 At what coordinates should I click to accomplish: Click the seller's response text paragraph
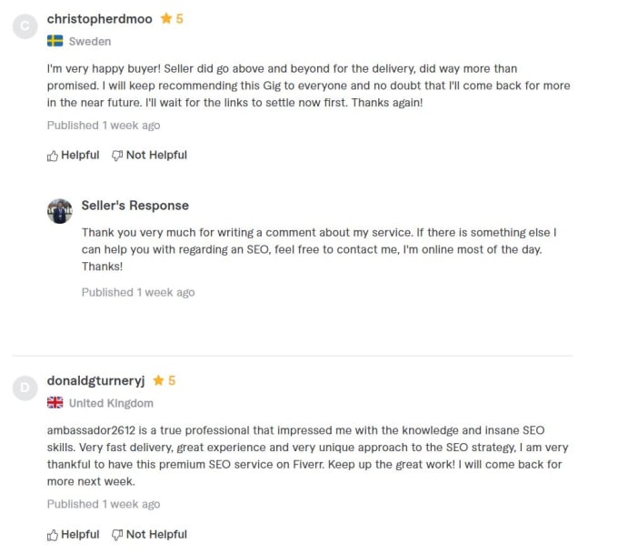[318, 249]
